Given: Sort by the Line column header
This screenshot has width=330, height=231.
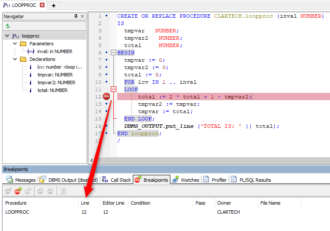Looking at the screenshot, I should (89, 203).
